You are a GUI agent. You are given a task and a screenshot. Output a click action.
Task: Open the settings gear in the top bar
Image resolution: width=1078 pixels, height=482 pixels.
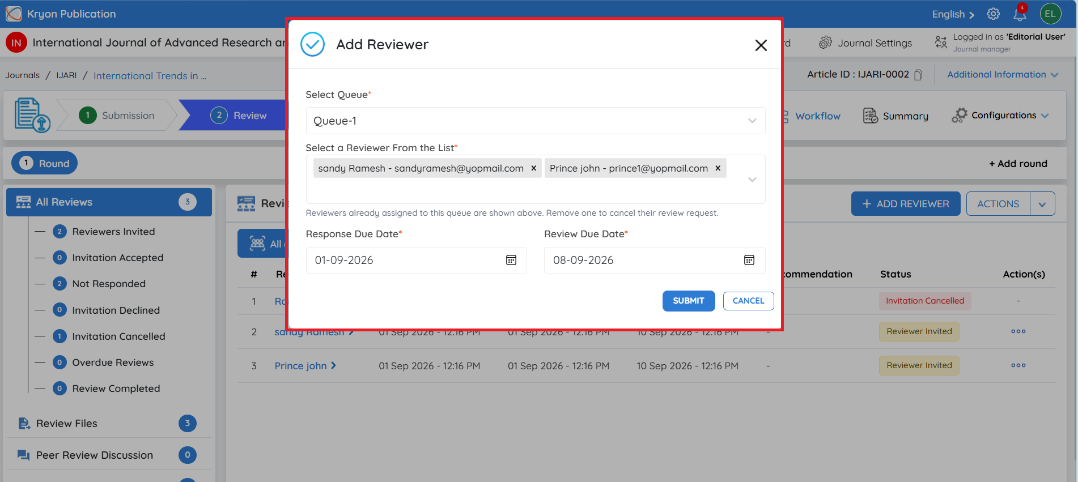(x=993, y=14)
